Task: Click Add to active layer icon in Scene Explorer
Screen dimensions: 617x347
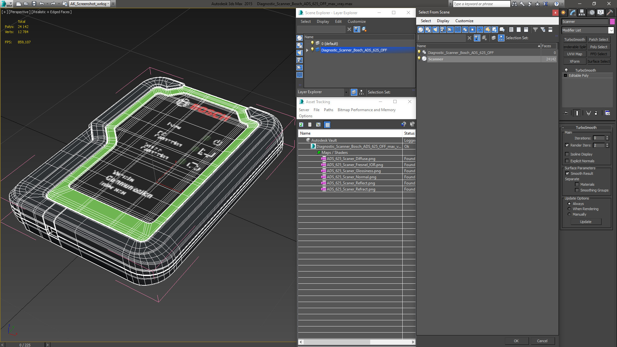Action: pos(364,29)
